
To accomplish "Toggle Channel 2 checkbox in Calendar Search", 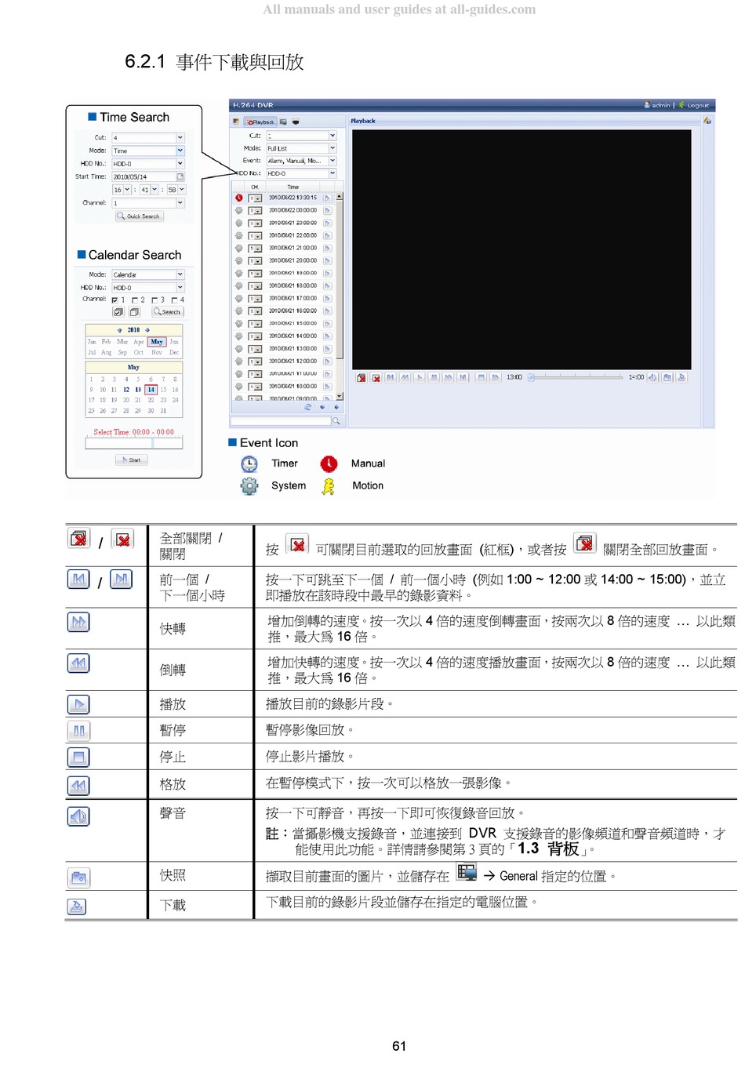I will pos(135,300).
